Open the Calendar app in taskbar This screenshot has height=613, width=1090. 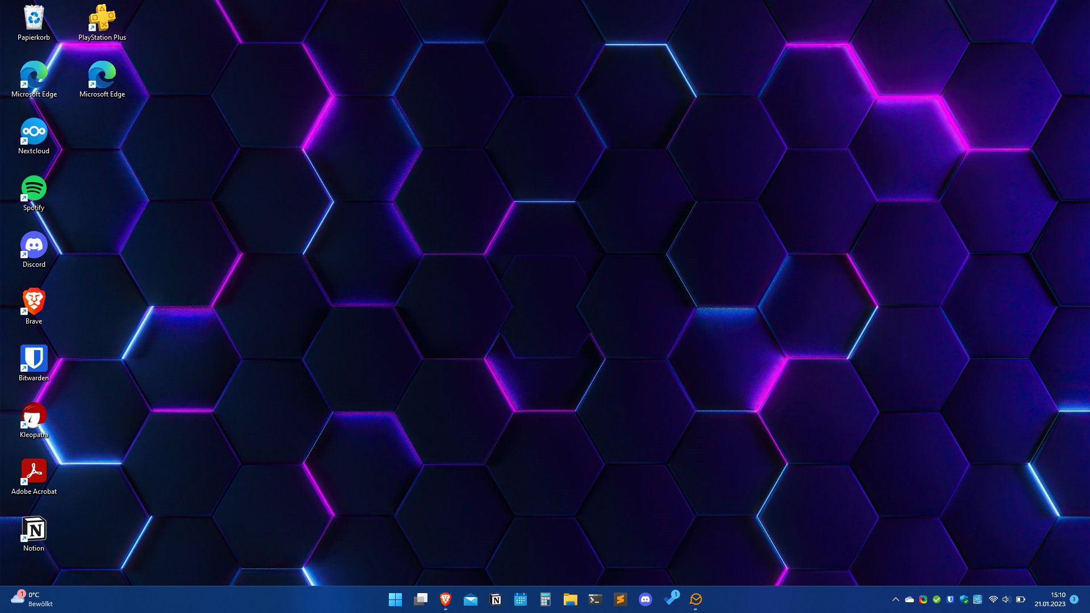tap(521, 599)
